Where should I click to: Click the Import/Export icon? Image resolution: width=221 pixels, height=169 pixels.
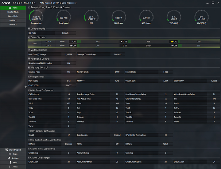(6, 150)
